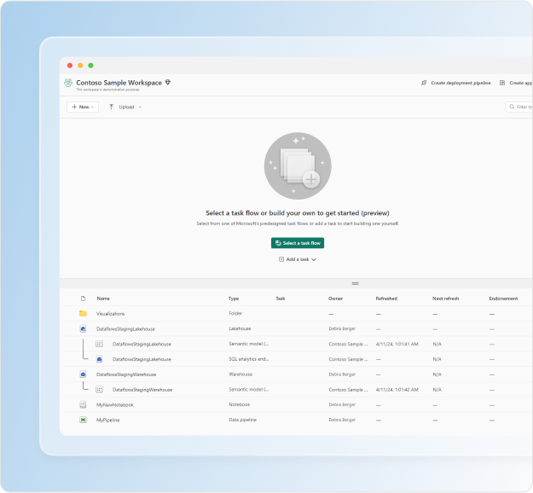Open the Upload dropdown menu
Screen dimensions: 533x493
point(125,107)
